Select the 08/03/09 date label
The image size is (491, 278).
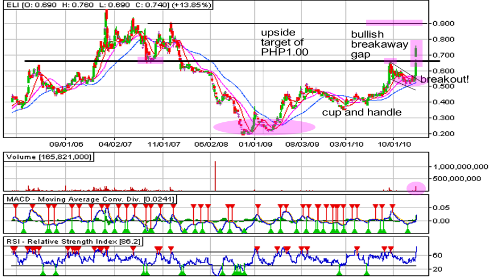point(302,145)
